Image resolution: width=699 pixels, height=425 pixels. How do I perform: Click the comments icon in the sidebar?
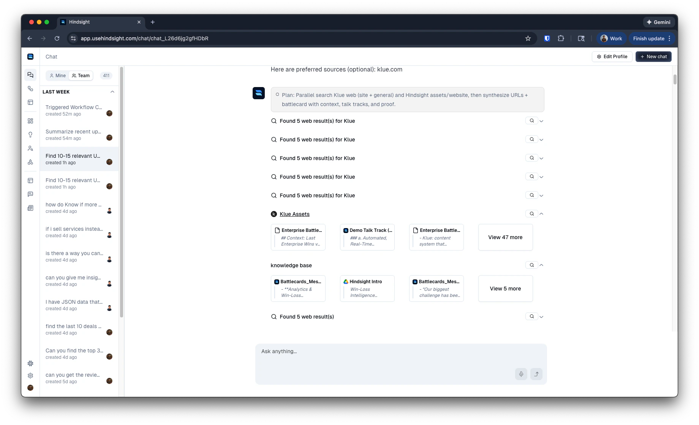(x=30, y=194)
